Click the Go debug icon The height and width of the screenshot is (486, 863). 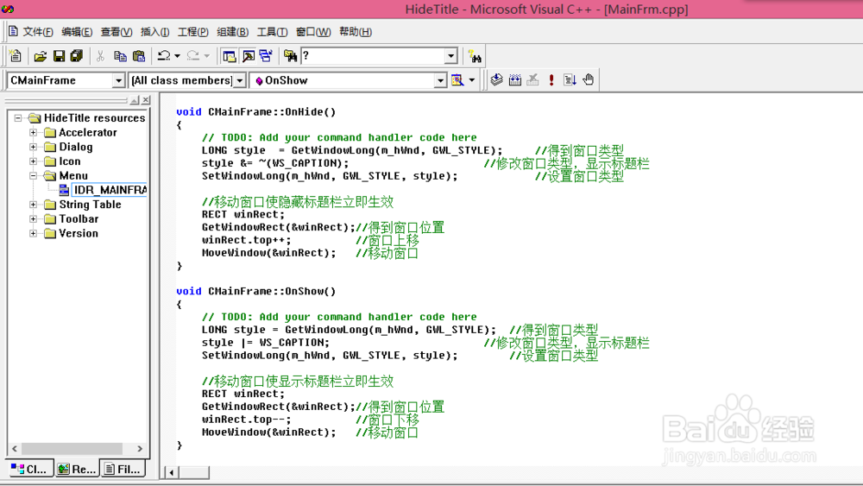click(x=570, y=80)
